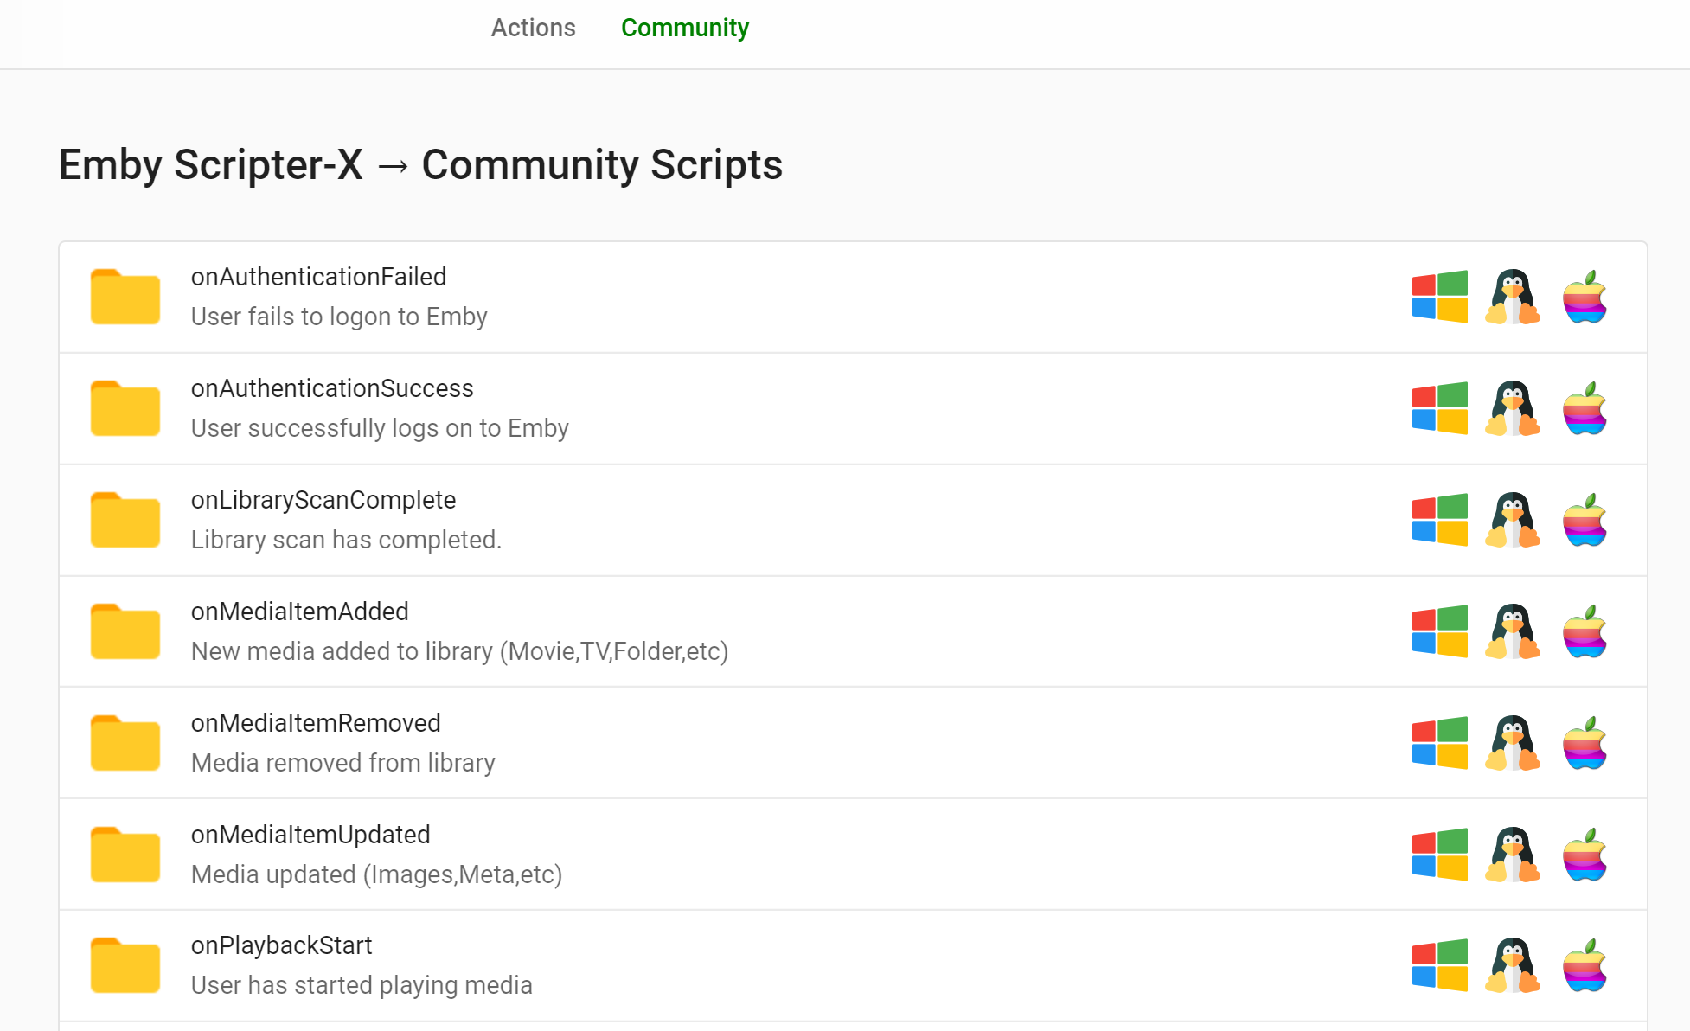The width and height of the screenshot is (1690, 1031).
Task: Open onMediaItemUpdated list item
Action: [x=310, y=836]
